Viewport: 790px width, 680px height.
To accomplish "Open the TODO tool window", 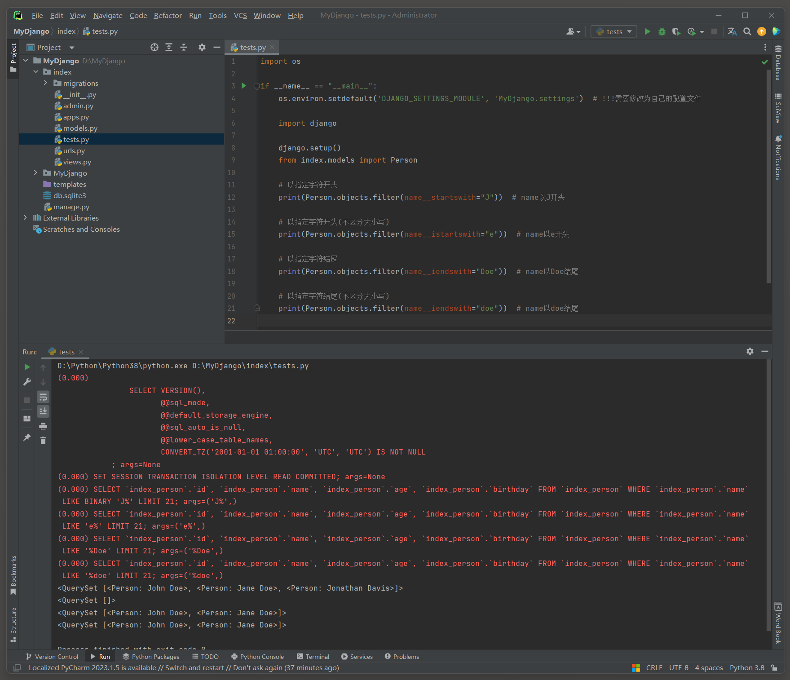I will [205, 657].
